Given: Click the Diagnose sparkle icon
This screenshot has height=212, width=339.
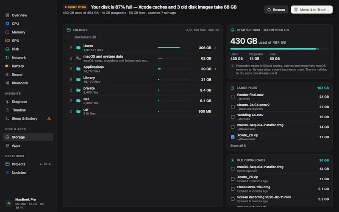Looking at the screenshot, I should [x=7, y=101].
